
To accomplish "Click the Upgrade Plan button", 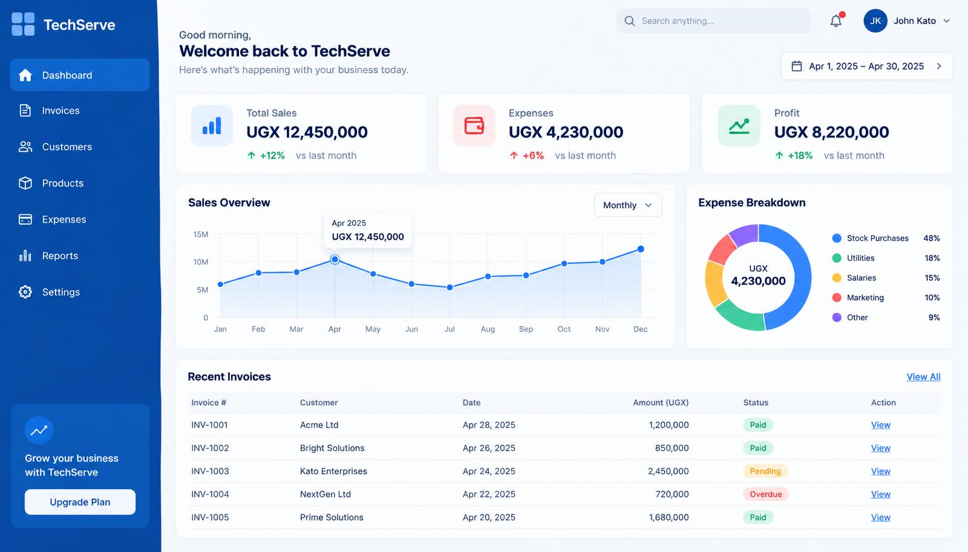I will tap(80, 502).
